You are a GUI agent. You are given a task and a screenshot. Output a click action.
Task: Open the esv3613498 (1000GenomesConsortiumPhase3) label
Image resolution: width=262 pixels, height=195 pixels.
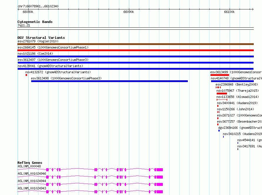[x=66, y=78]
